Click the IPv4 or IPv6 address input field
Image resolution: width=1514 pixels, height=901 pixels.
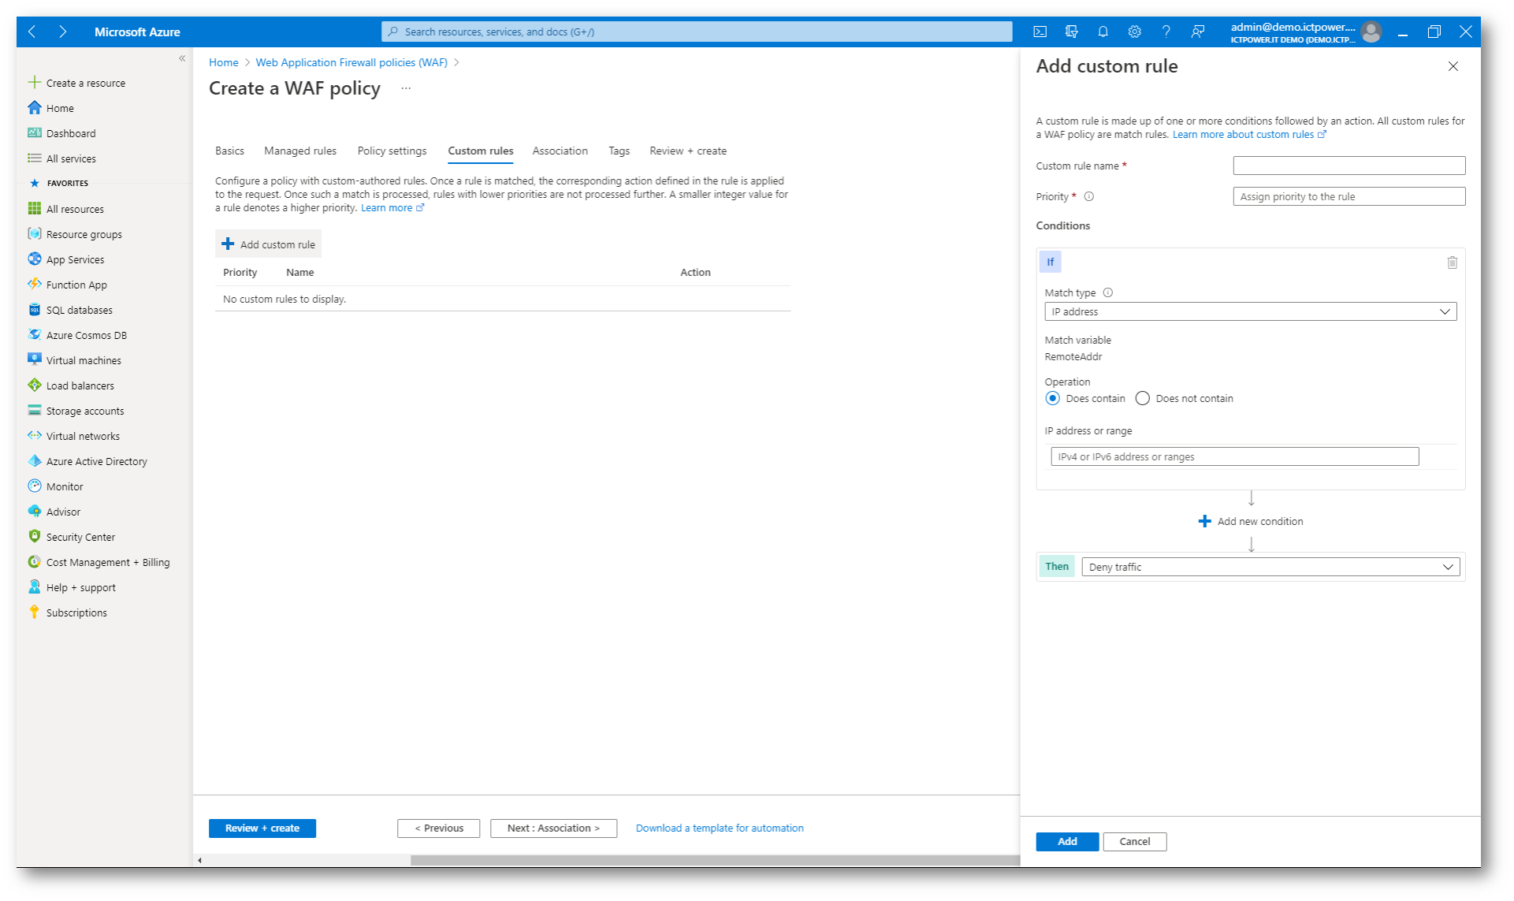click(x=1234, y=456)
